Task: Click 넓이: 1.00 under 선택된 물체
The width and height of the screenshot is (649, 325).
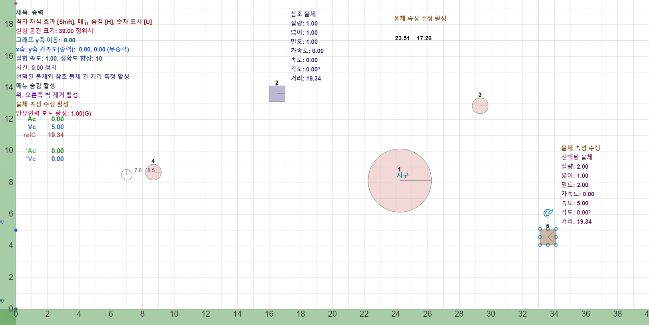Action: (x=575, y=175)
